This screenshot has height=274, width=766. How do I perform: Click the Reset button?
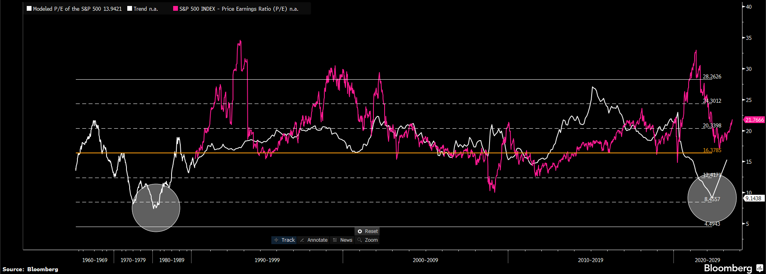coord(367,231)
